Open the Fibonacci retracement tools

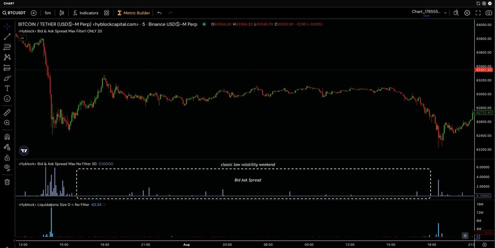(7, 47)
